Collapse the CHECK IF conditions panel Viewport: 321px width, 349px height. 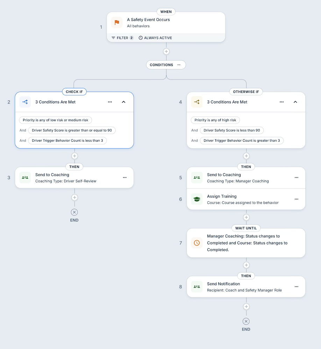(x=123, y=102)
